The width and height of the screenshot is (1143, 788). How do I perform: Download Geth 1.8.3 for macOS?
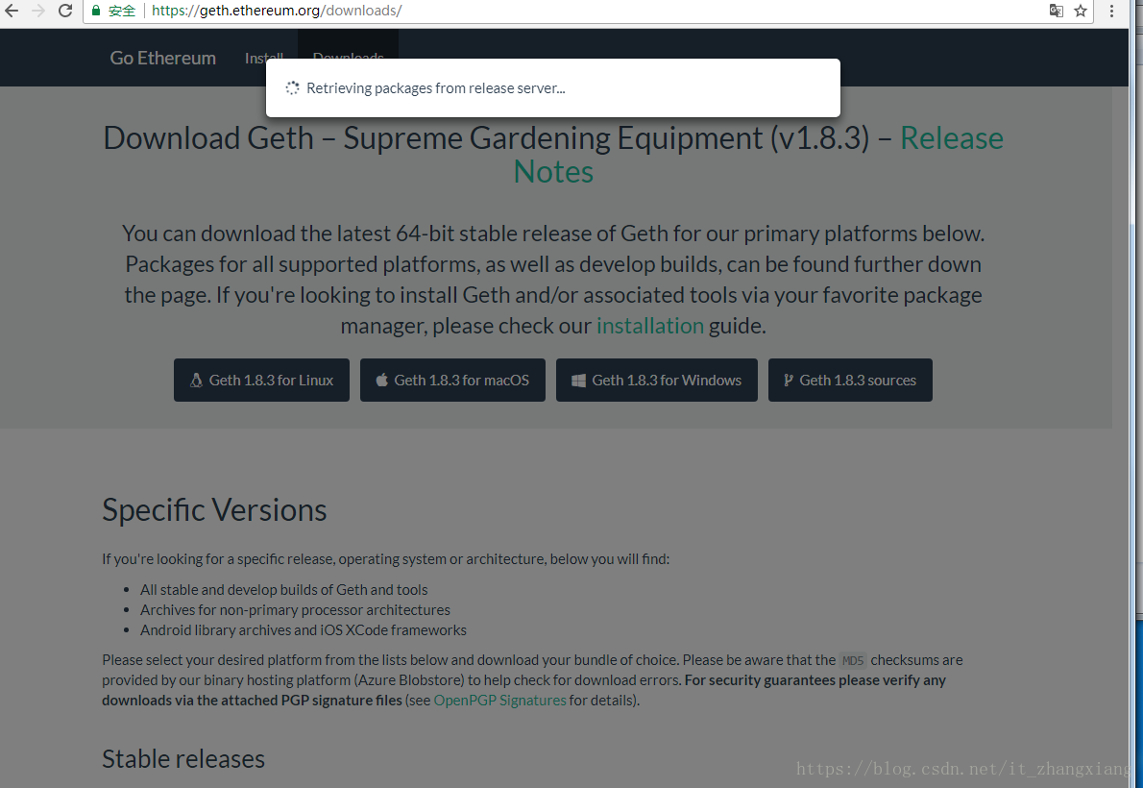tap(452, 381)
